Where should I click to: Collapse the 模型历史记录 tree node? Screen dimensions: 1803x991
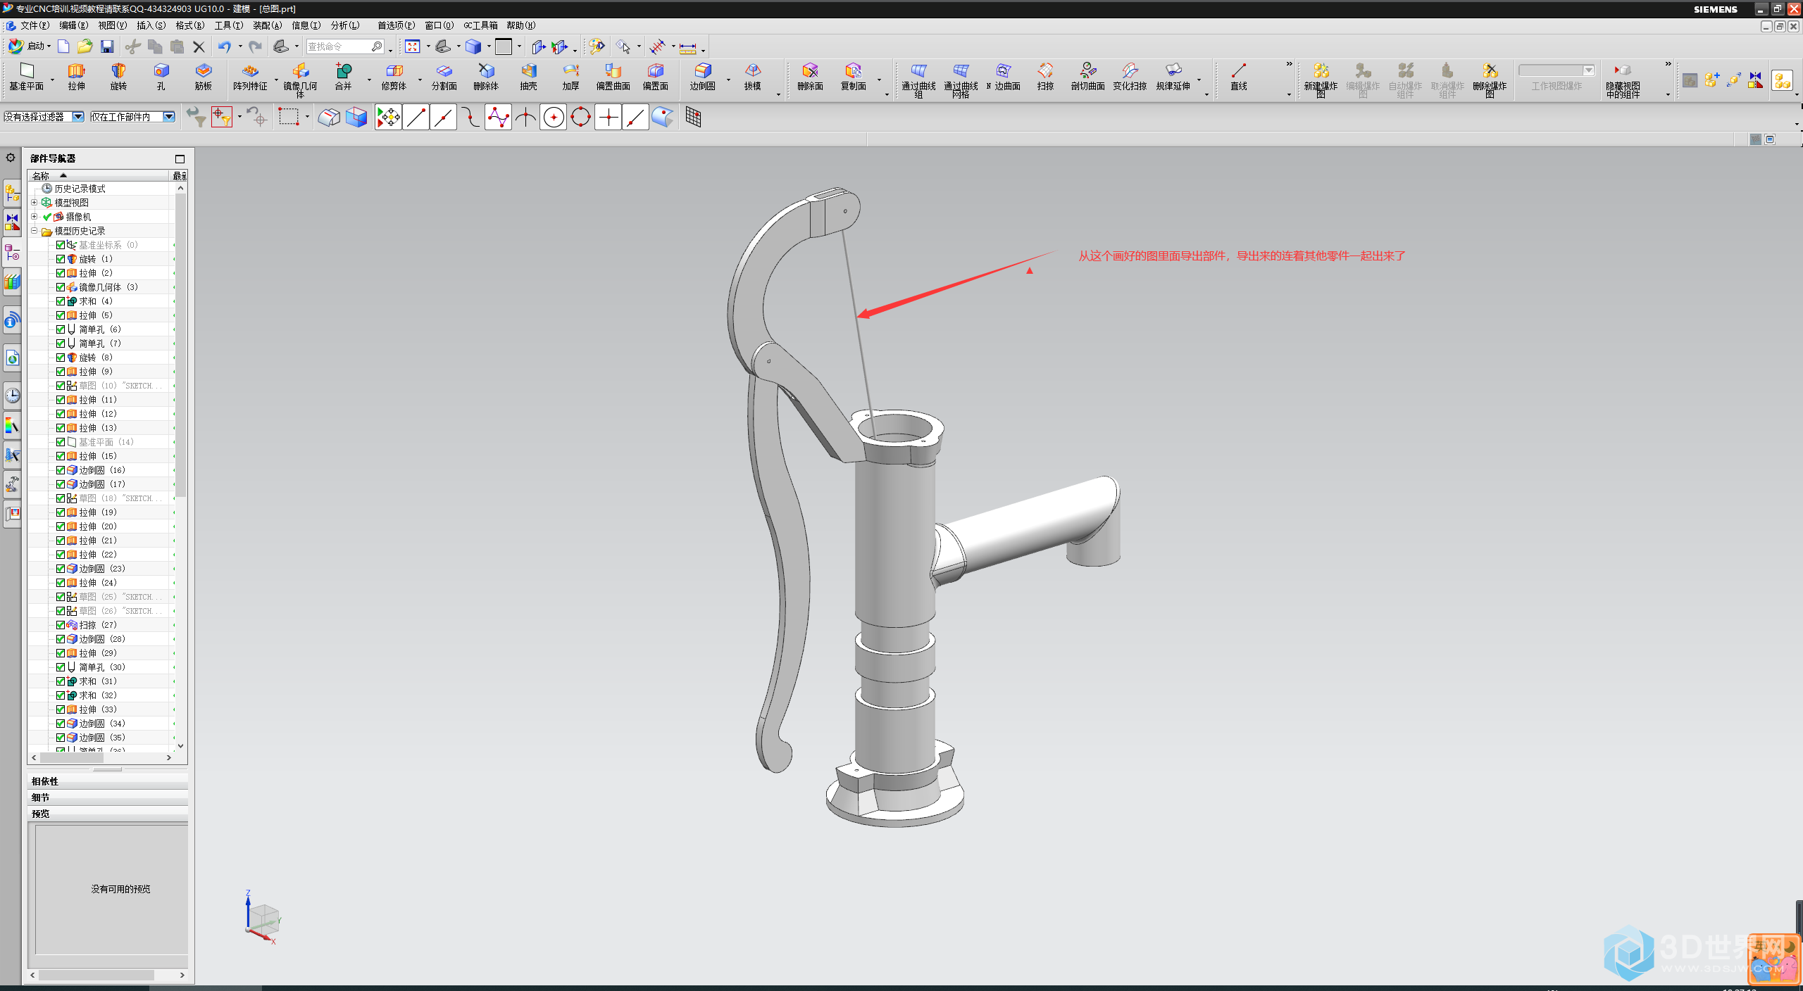click(34, 231)
